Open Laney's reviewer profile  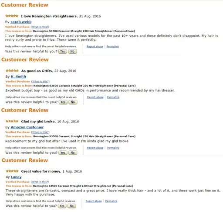coord(16,177)
